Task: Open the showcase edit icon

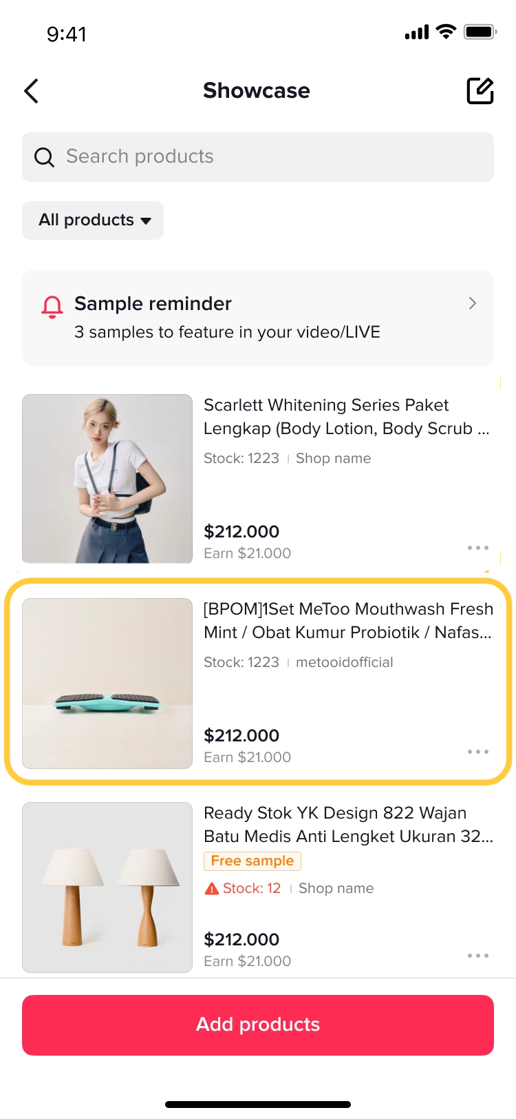Action: pyautogui.click(x=480, y=91)
